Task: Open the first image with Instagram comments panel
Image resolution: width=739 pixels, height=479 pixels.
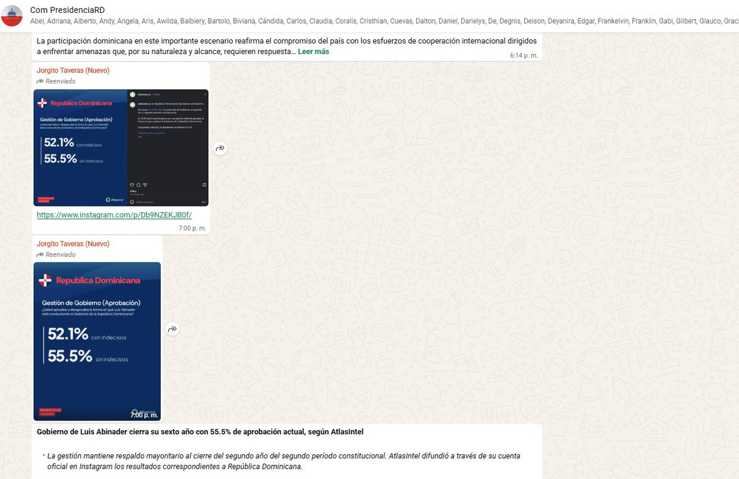Action: tap(121, 148)
